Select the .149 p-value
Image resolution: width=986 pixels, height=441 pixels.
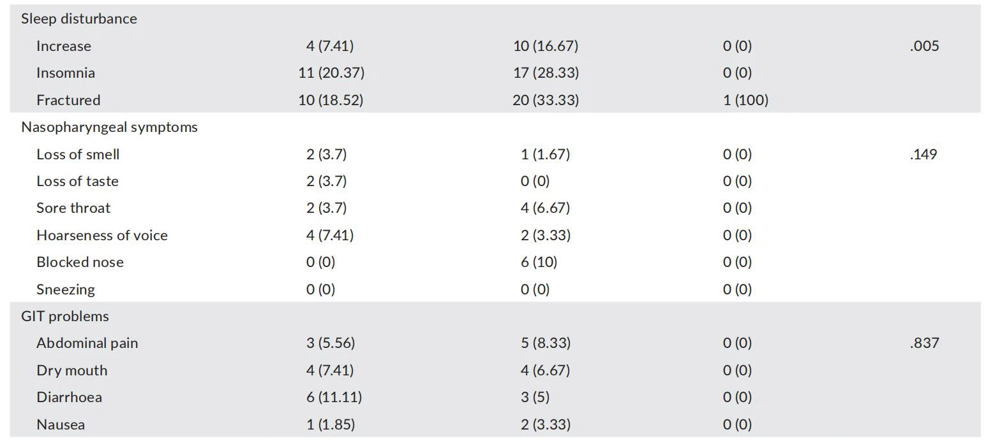pos(923,155)
